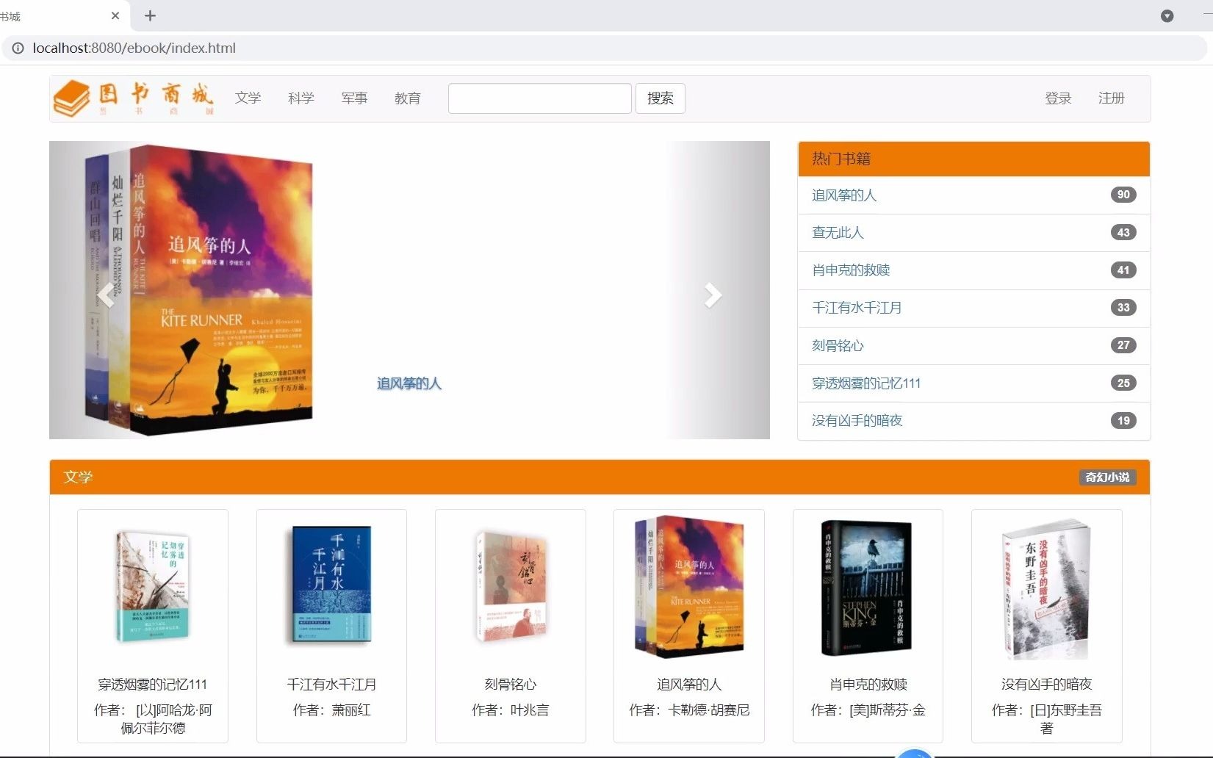Show previous carousel slide arrow

[107, 295]
